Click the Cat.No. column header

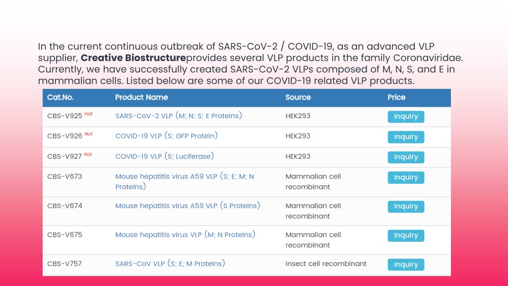60,98
